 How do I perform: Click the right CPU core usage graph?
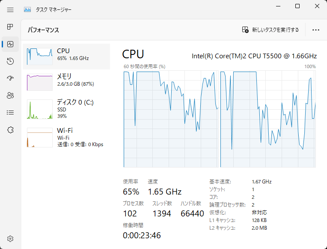268,119
